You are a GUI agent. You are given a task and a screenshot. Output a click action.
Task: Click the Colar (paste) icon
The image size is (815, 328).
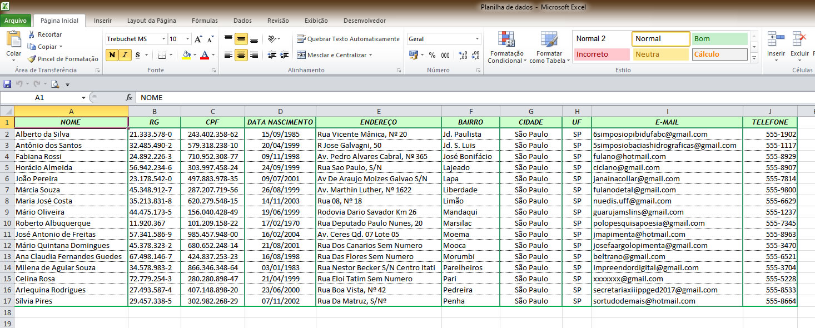pyautogui.click(x=13, y=39)
